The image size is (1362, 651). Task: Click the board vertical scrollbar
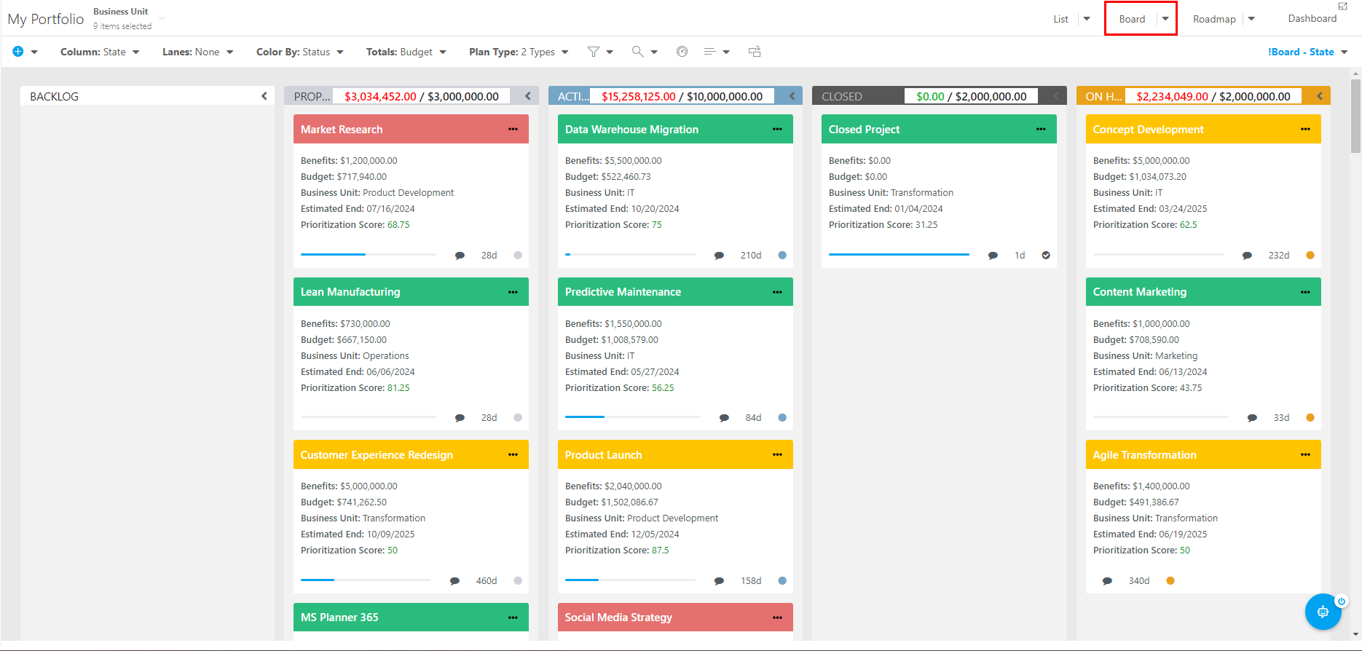click(x=1355, y=116)
